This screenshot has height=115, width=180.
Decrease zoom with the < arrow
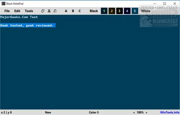click(134, 112)
